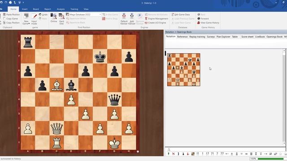The height and width of the screenshot is (161, 287).
Task: Click the red X delete icon
Action: pos(174,154)
